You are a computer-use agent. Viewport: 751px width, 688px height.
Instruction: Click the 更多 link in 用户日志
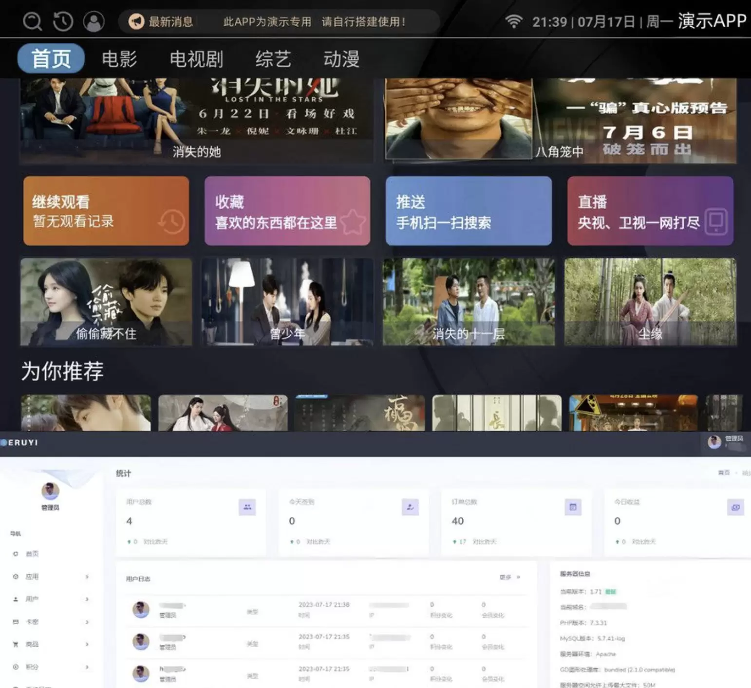[x=510, y=577]
